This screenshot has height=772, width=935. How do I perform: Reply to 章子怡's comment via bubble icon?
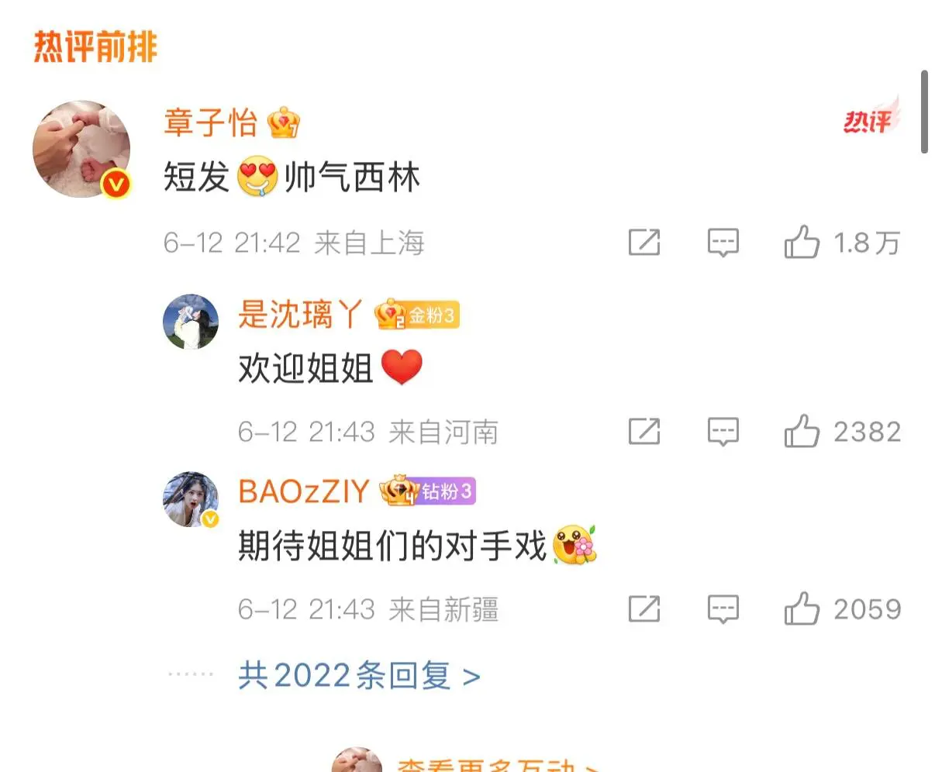pyautogui.click(x=723, y=243)
